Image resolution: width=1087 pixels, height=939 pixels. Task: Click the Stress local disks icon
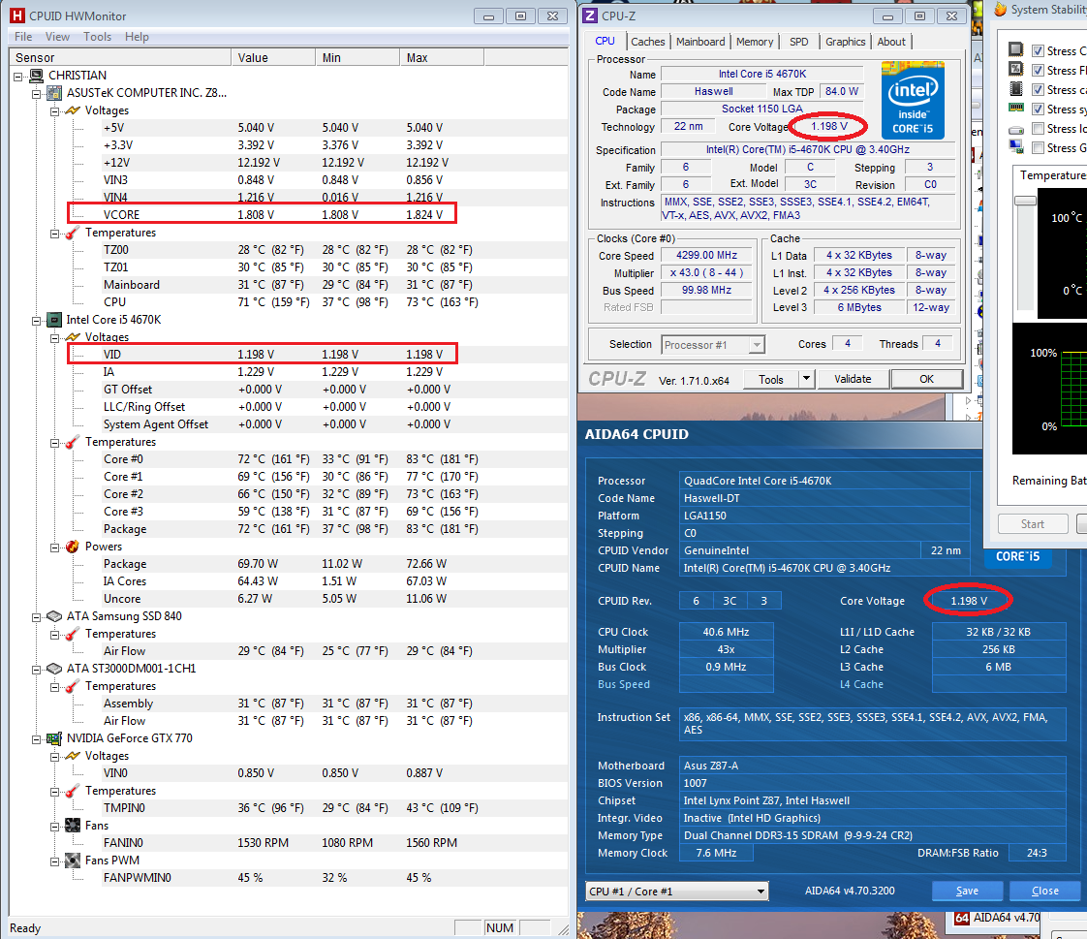point(1016,130)
